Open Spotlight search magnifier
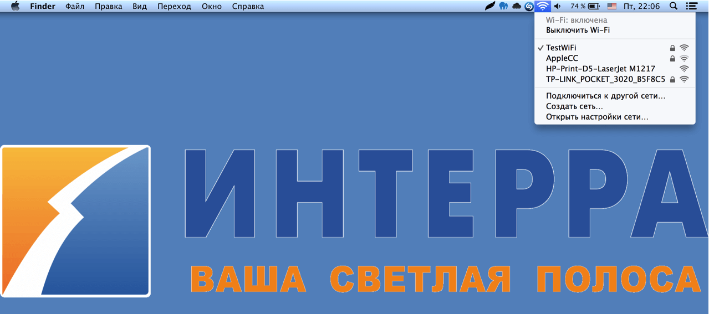 point(674,6)
